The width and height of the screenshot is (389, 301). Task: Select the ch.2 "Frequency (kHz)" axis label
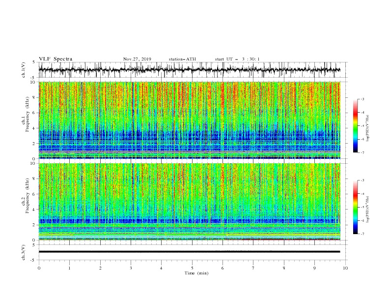coord(28,195)
